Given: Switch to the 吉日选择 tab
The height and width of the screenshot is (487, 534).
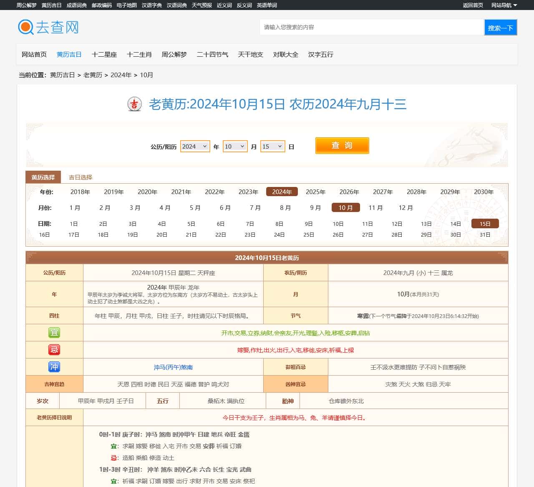Looking at the screenshot, I should coord(81,177).
